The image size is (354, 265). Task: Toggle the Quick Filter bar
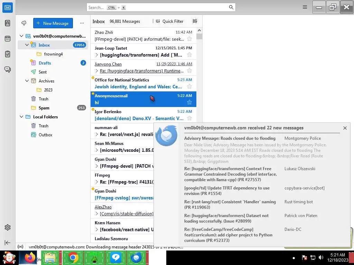click(x=170, y=21)
